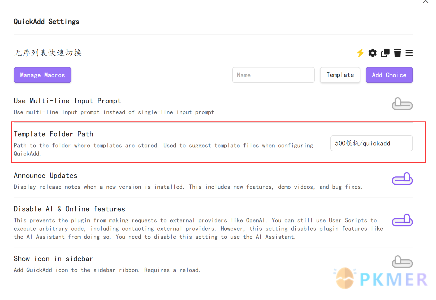Duplicate the 无序列表快速切换 choice
This screenshot has width=436, height=300.
(385, 53)
